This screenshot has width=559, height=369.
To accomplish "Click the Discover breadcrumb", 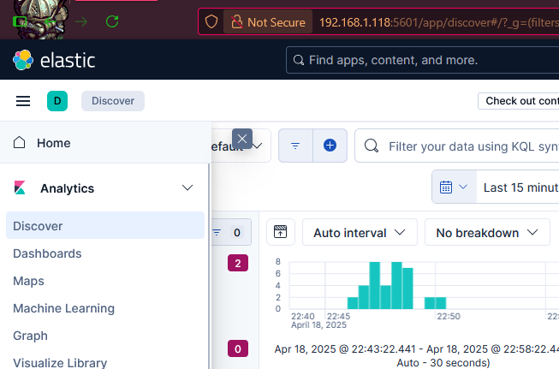I will point(113,101).
